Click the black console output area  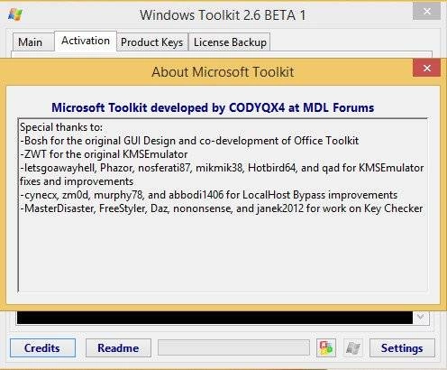pos(214,318)
